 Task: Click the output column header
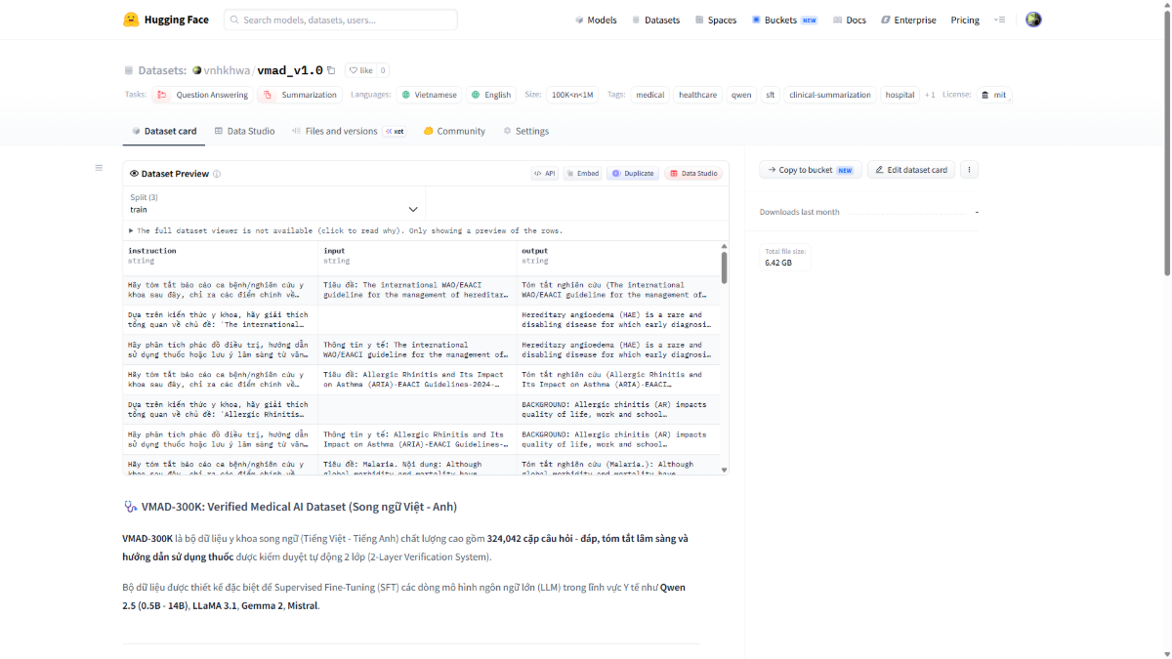618,256
